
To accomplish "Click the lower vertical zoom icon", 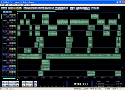I will (x=35, y=85).
